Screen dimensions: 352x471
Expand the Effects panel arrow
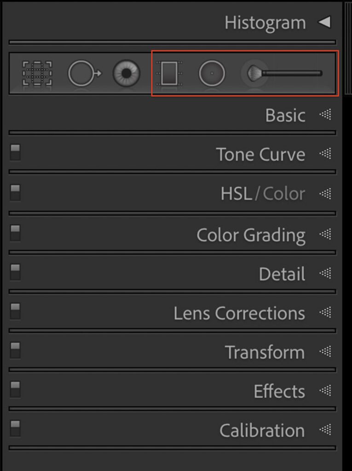click(325, 391)
